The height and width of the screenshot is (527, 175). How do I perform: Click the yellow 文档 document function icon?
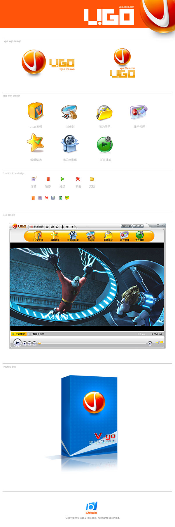point(92,179)
